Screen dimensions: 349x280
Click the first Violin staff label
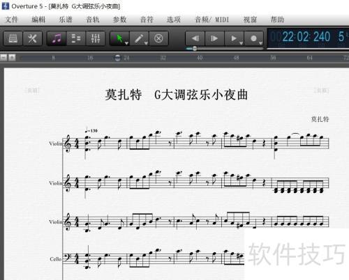point(56,143)
